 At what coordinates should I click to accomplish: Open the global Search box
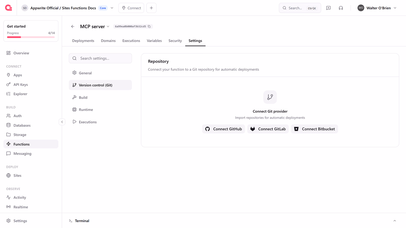click(x=300, y=8)
